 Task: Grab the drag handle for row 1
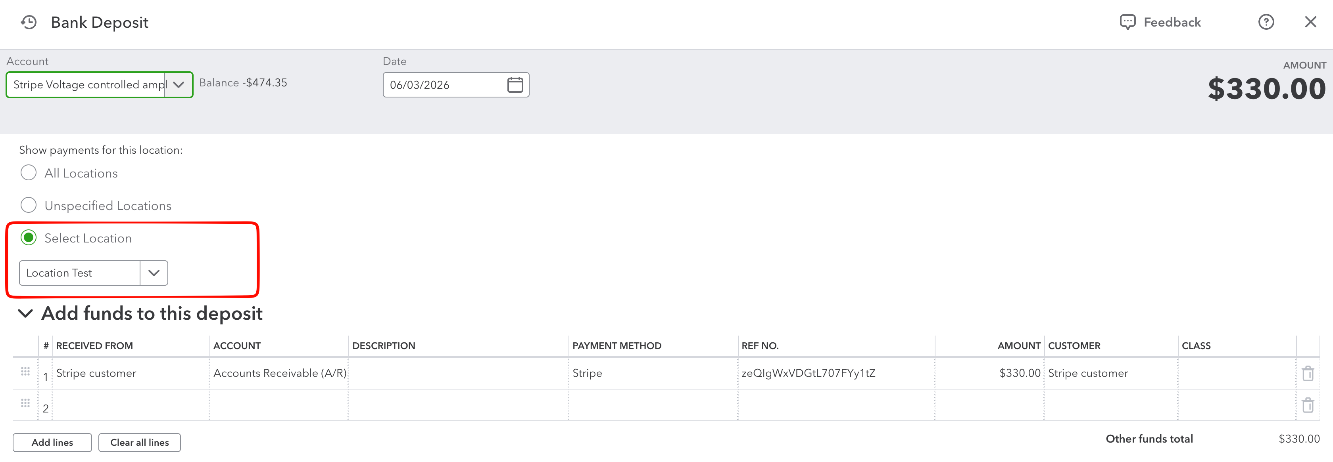click(x=25, y=371)
